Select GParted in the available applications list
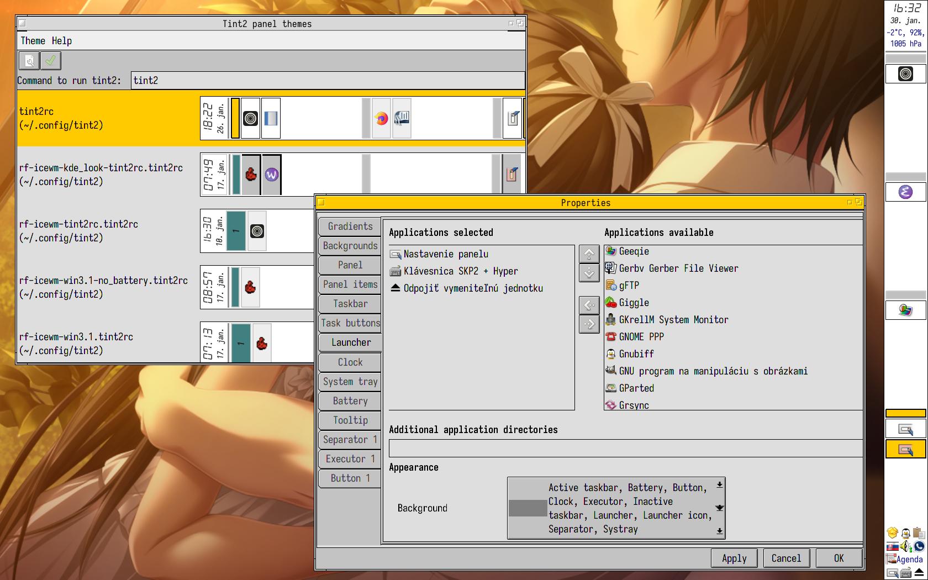 [x=636, y=388]
